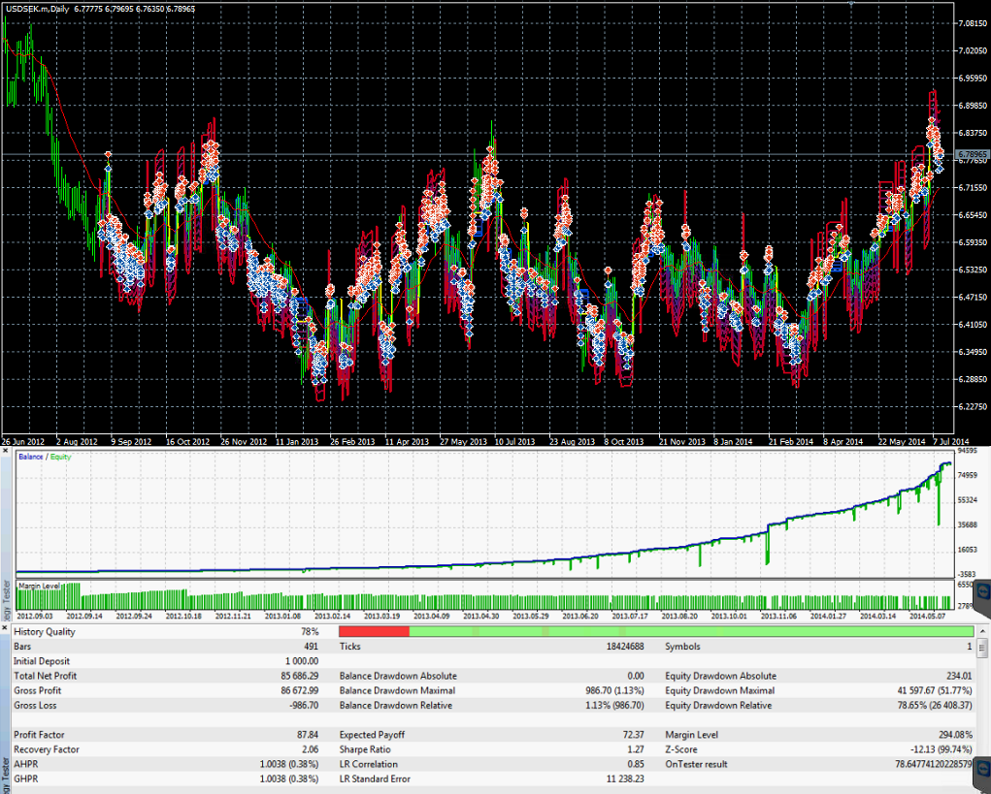Viewport: 991px width, 794px height.
Task: Click the red segment of History Quality bar
Action: point(374,631)
